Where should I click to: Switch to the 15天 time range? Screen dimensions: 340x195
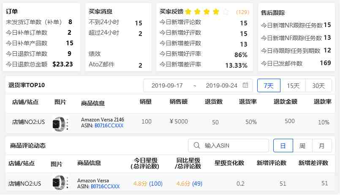click(293, 85)
